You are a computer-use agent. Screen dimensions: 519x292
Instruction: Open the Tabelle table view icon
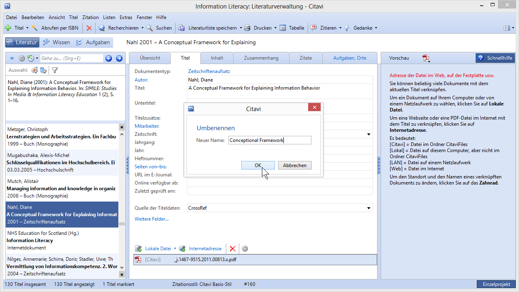pyautogui.click(x=282, y=28)
